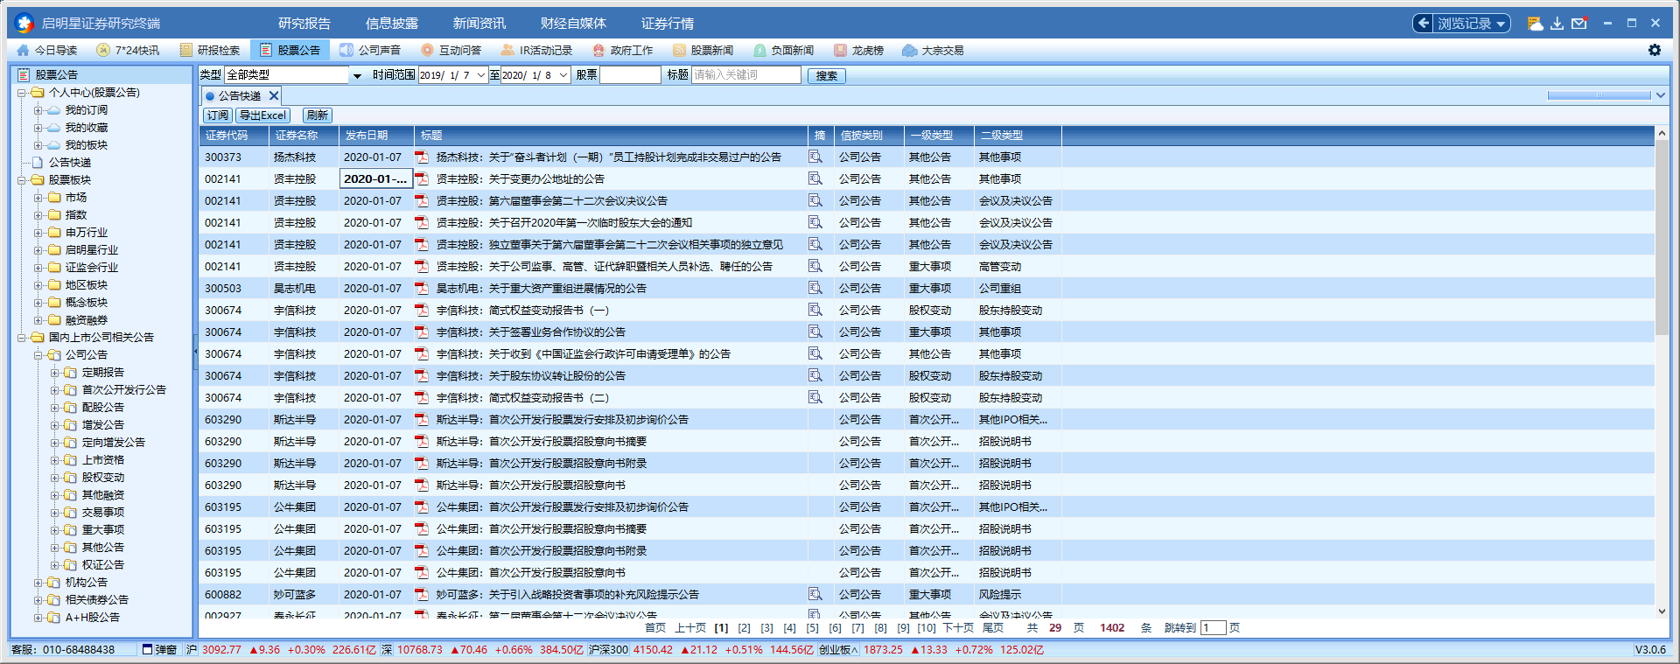
Task: Click the 刷新 refresh button
Action: pos(318,115)
